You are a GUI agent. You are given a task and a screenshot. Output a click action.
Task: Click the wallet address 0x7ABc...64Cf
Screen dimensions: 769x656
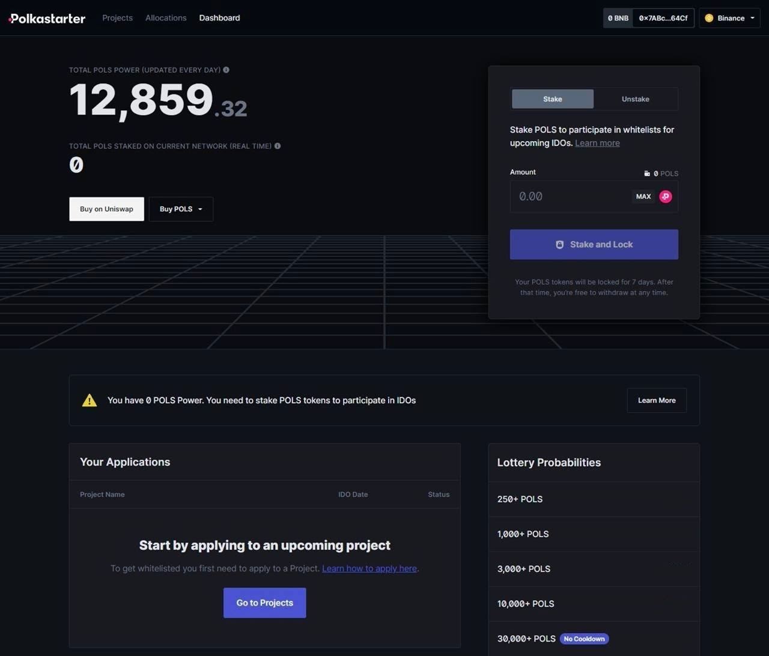click(x=663, y=18)
